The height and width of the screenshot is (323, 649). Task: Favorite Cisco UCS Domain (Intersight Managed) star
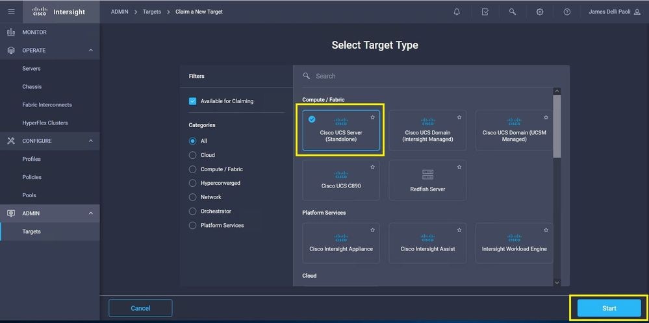click(459, 117)
